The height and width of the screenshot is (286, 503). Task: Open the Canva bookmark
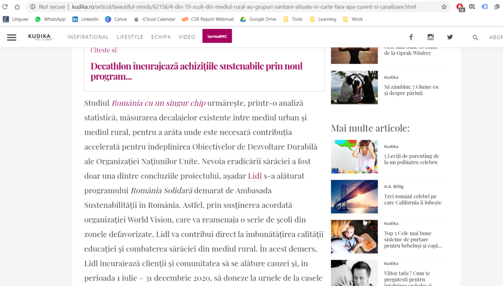[x=116, y=19]
